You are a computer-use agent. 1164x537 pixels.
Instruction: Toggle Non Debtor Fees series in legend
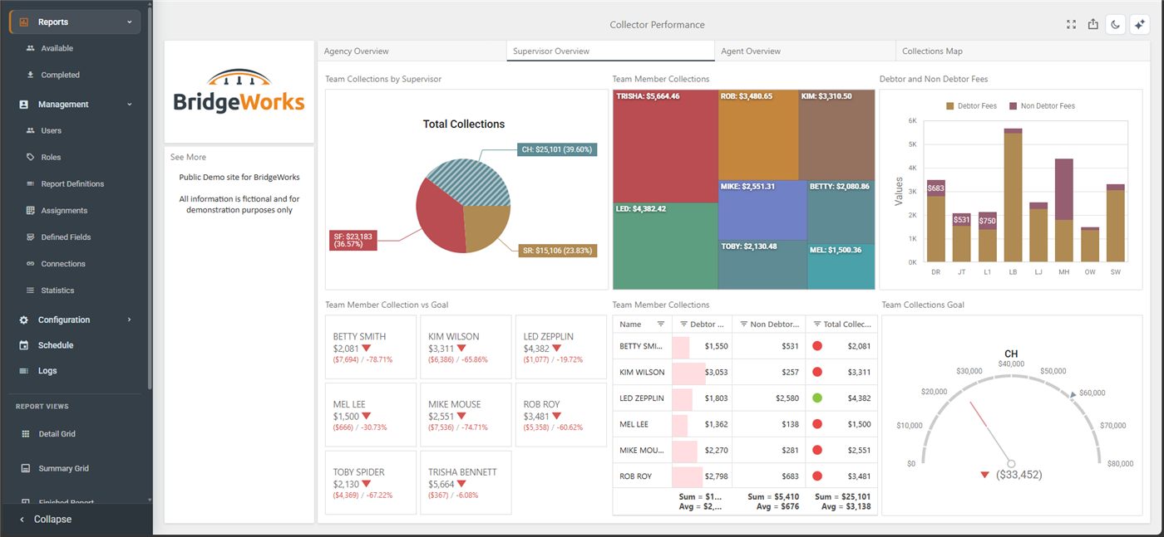[1042, 106]
